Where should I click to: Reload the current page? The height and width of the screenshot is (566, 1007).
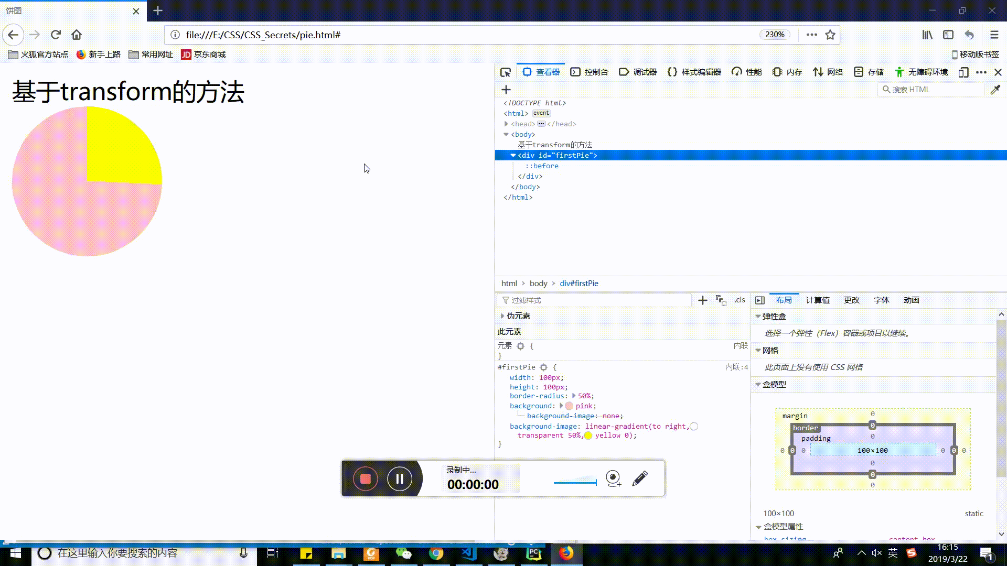(x=56, y=35)
